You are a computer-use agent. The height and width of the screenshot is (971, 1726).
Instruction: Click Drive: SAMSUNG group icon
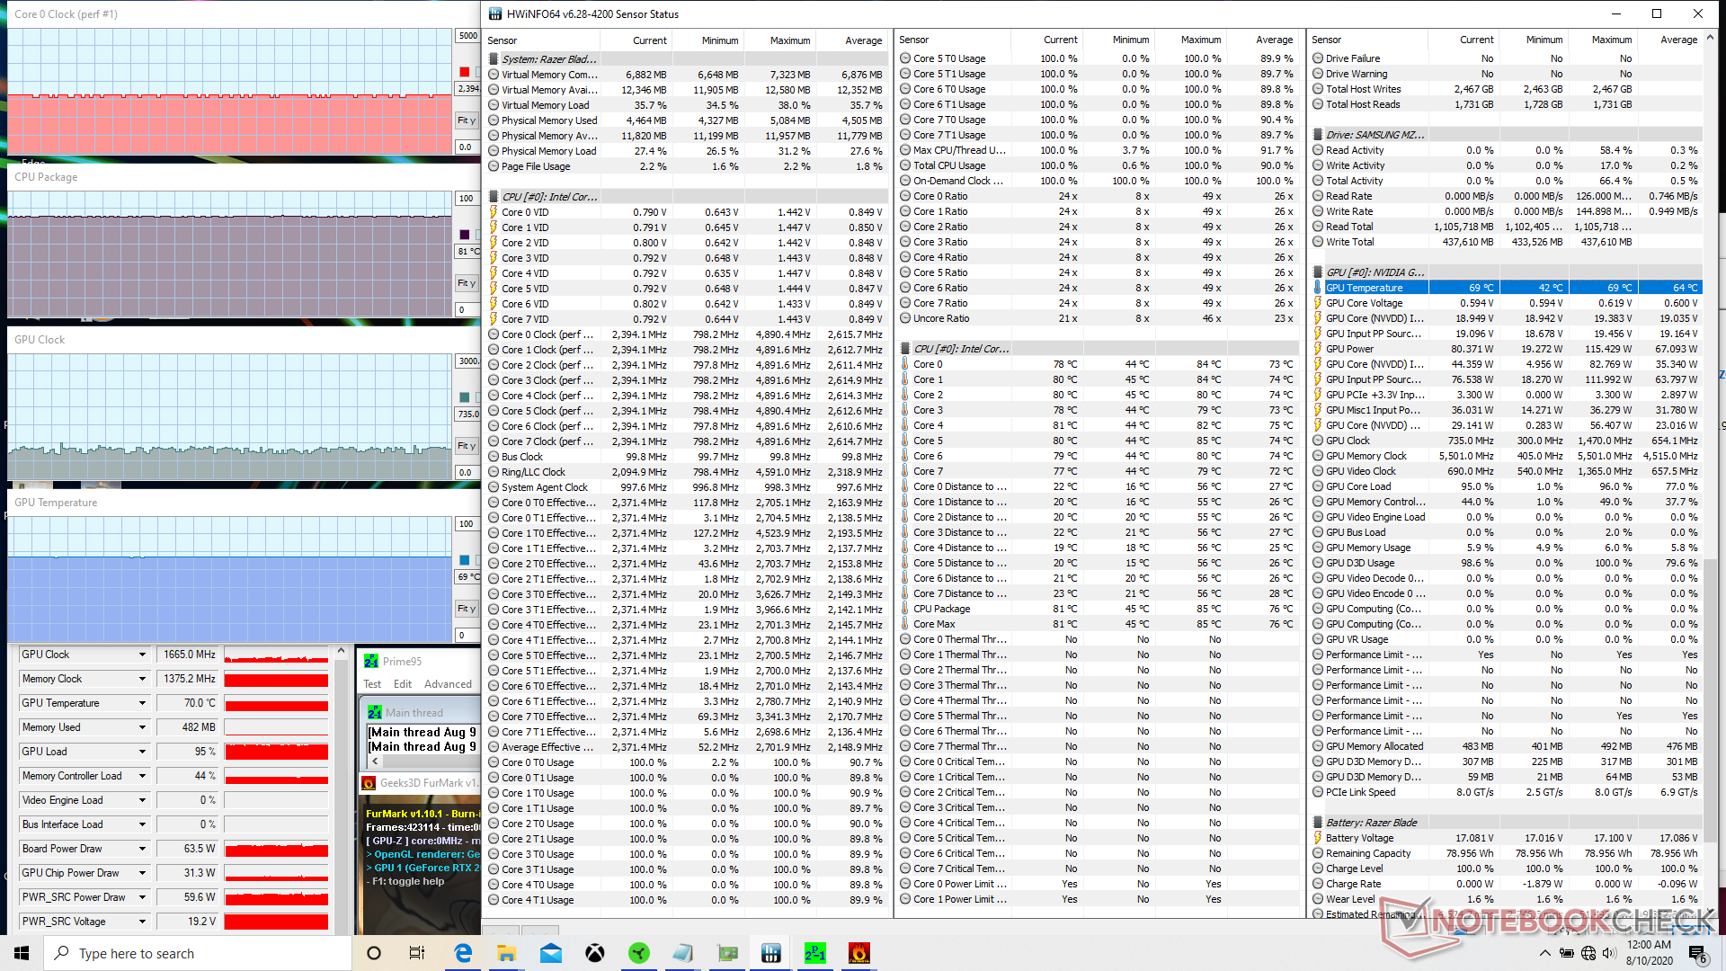pos(1318,135)
